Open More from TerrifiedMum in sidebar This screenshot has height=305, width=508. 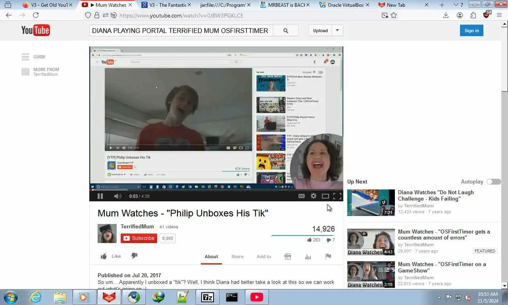point(40,72)
